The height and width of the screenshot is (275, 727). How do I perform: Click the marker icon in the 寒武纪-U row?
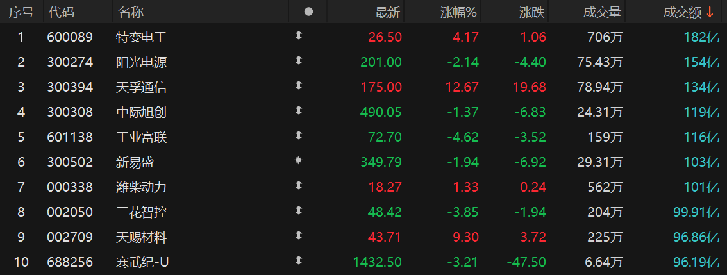point(298,262)
